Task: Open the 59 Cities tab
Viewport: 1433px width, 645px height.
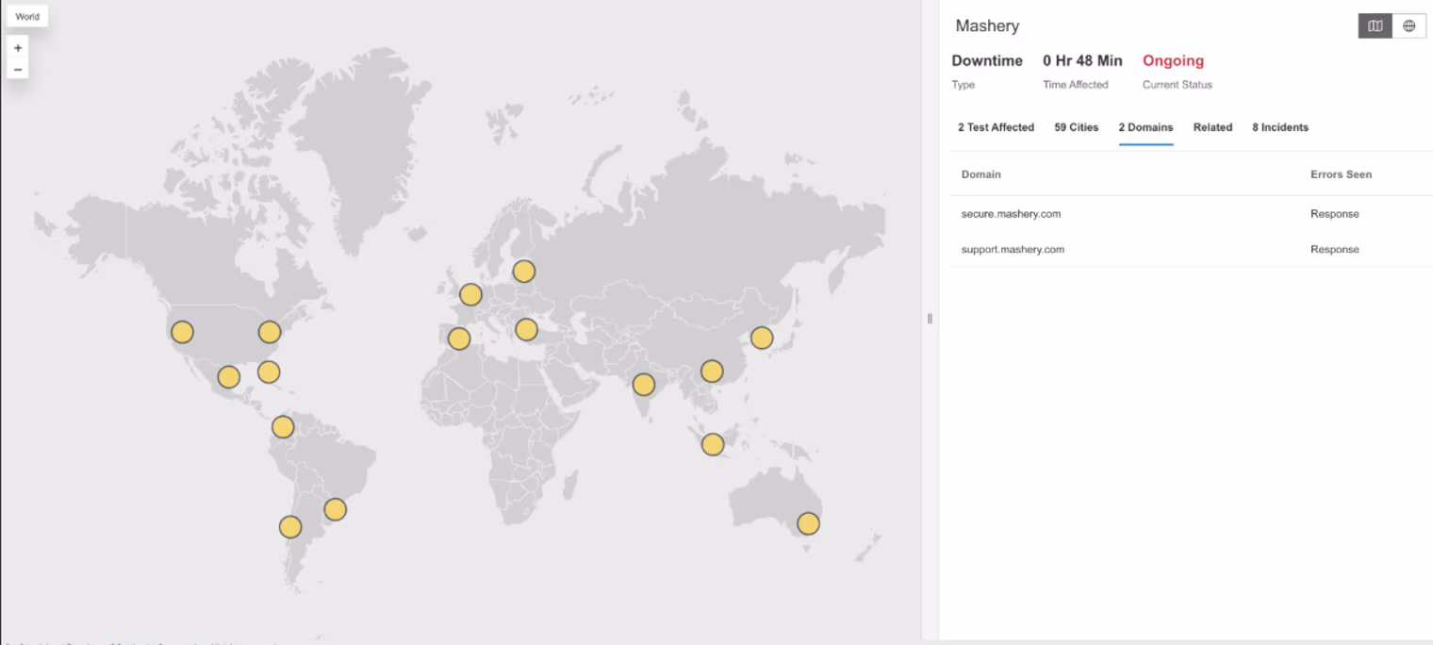Action: 1076,127
